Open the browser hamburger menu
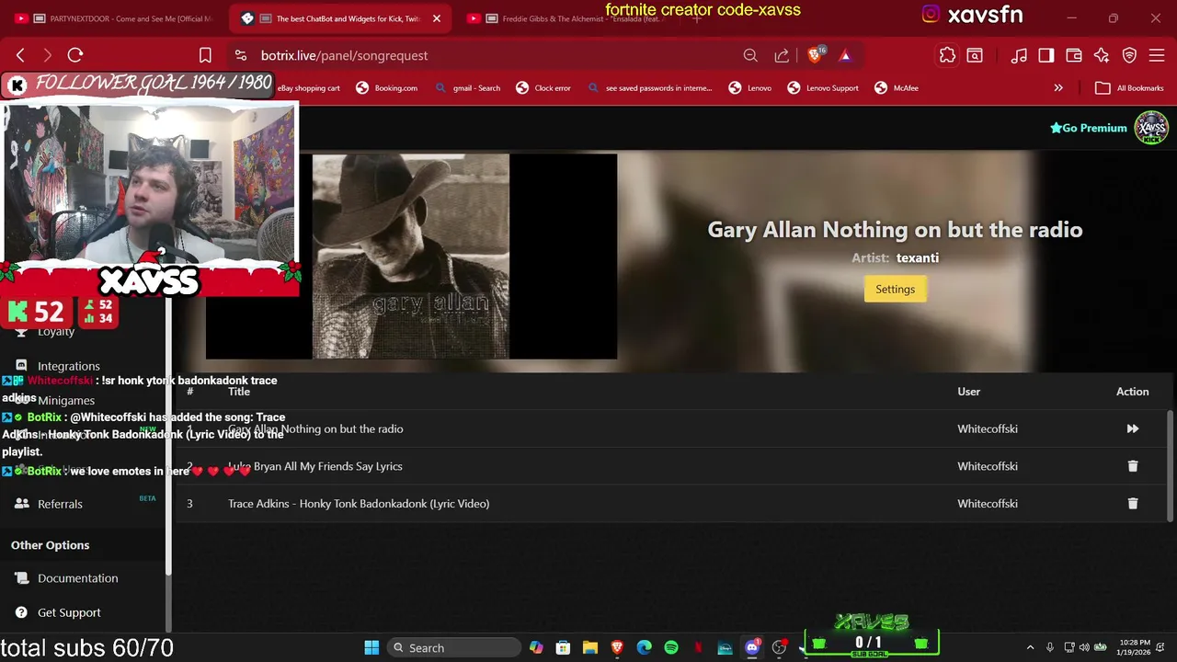1177x662 pixels. tap(1157, 55)
